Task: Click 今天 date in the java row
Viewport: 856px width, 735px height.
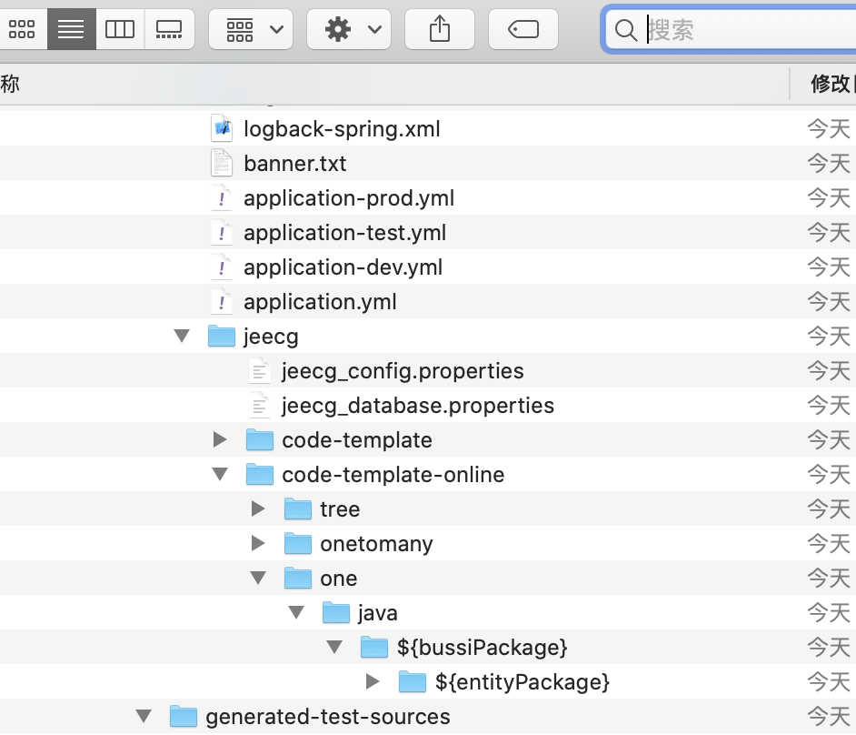Action: coord(828,612)
